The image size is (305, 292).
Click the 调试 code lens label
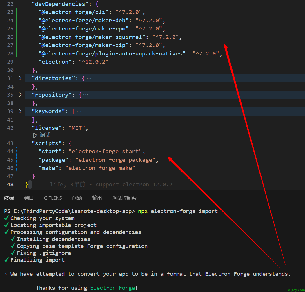click(45, 135)
